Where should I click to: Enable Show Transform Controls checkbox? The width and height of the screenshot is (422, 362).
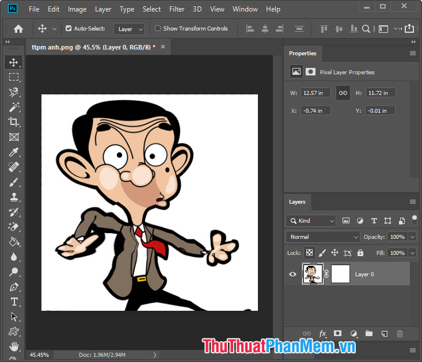[x=158, y=28]
